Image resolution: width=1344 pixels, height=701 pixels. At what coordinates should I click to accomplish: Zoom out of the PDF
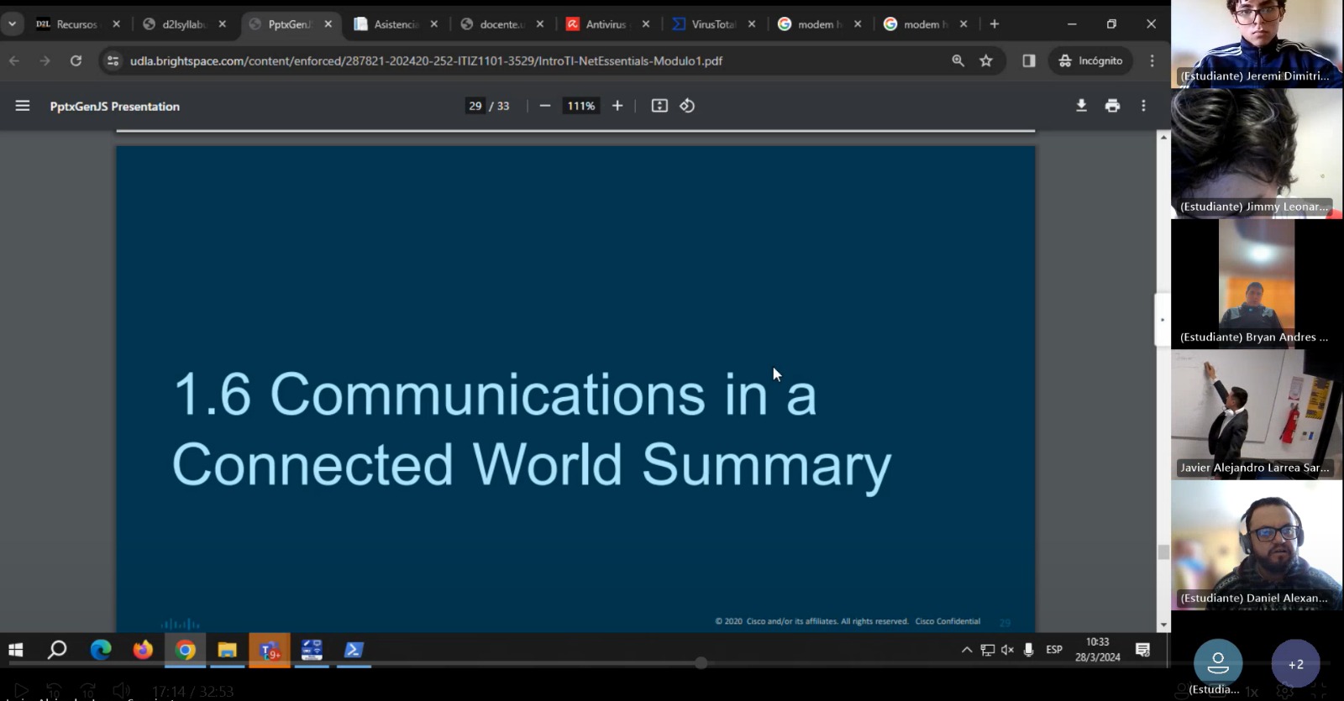[x=545, y=106]
